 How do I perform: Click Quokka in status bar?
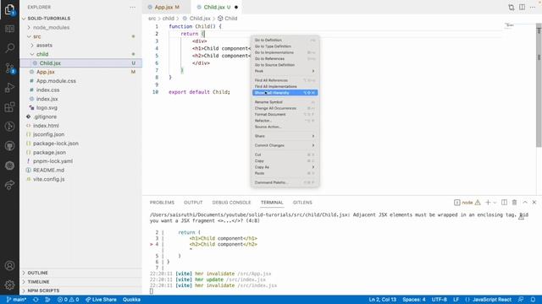131,300
